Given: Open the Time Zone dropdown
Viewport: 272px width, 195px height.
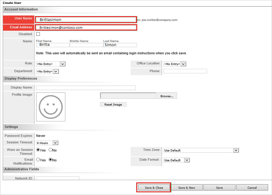Looking at the screenshot, I should click(x=201, y=150).
